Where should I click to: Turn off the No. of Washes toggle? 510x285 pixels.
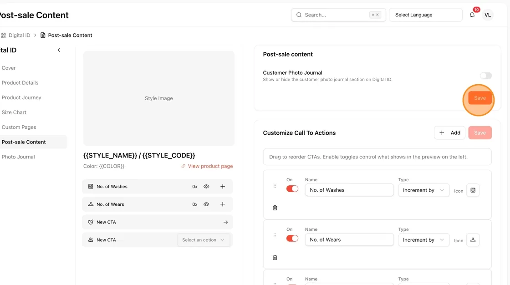pyautogui.click(x=292, y=188)
